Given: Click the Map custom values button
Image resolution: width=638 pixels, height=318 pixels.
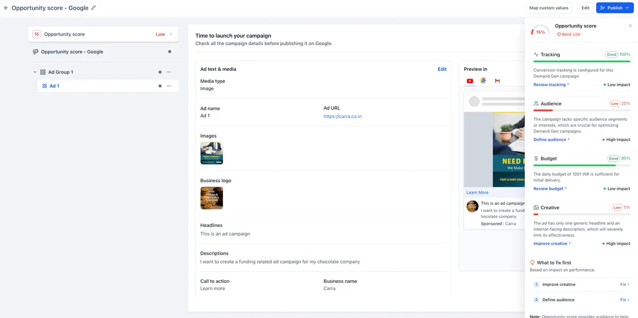Looking at the screenshot, I should [x=549, y=8].
